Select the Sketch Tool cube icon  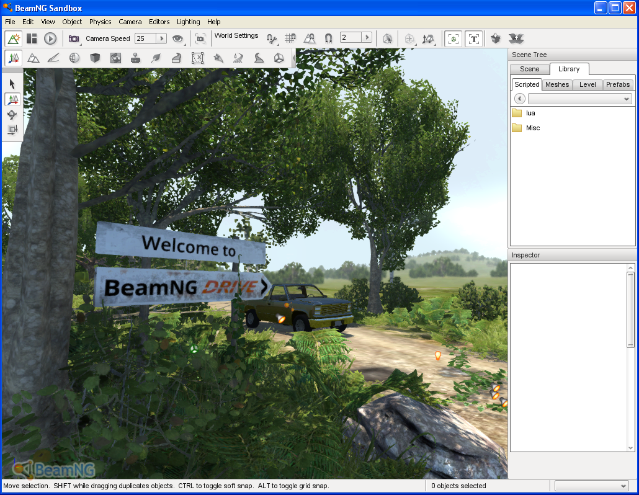[95, 58]
